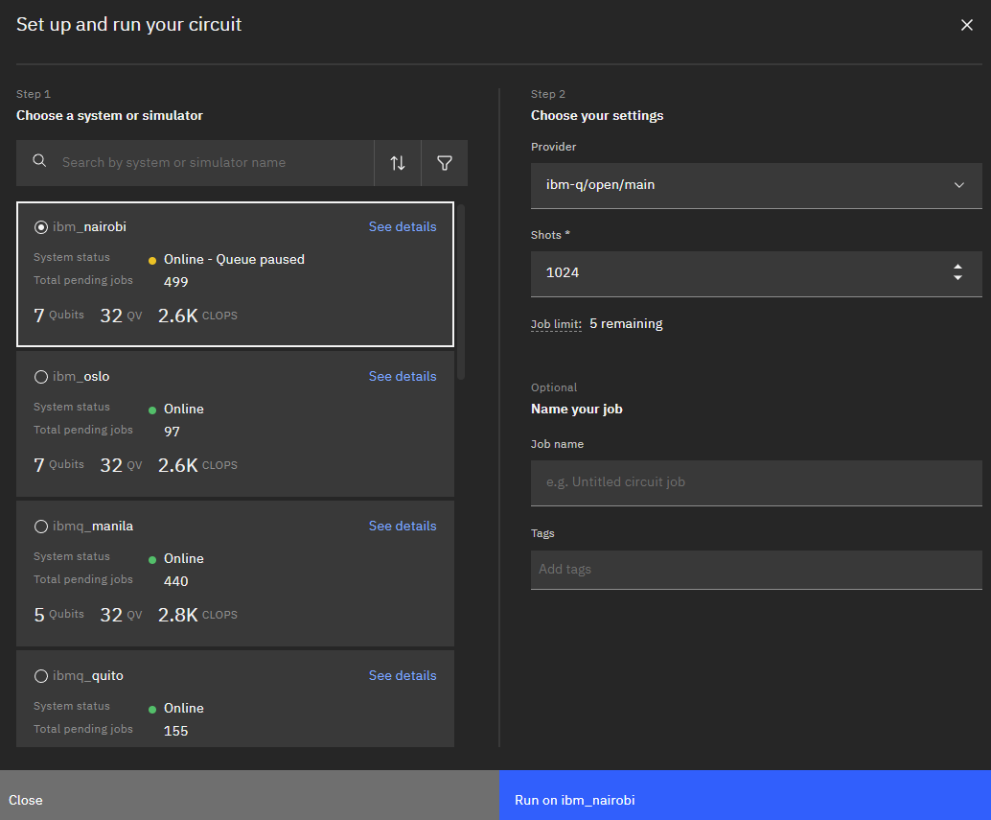See details for ibmq_quito
This screenshot has width=991, height=820.
pyautogui.click(x=403, y=675)
